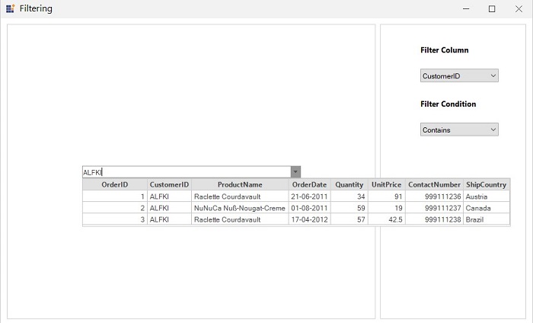Click the Filtering app icon in title bar
Screen dimensions: 533x323
click(x=10, y=8)
